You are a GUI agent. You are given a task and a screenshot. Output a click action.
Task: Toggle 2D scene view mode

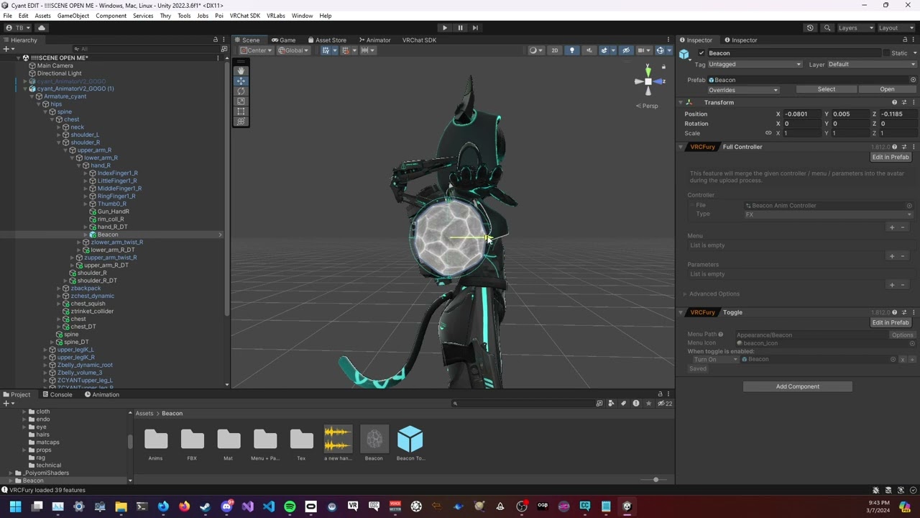click(x=555, y=50)
